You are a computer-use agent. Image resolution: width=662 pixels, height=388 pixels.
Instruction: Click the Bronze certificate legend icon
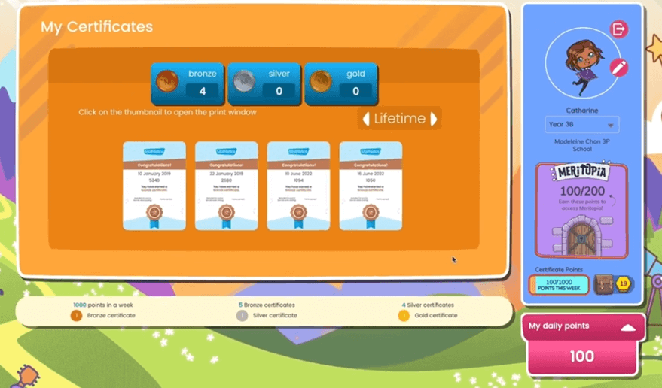tap(76, 316)
